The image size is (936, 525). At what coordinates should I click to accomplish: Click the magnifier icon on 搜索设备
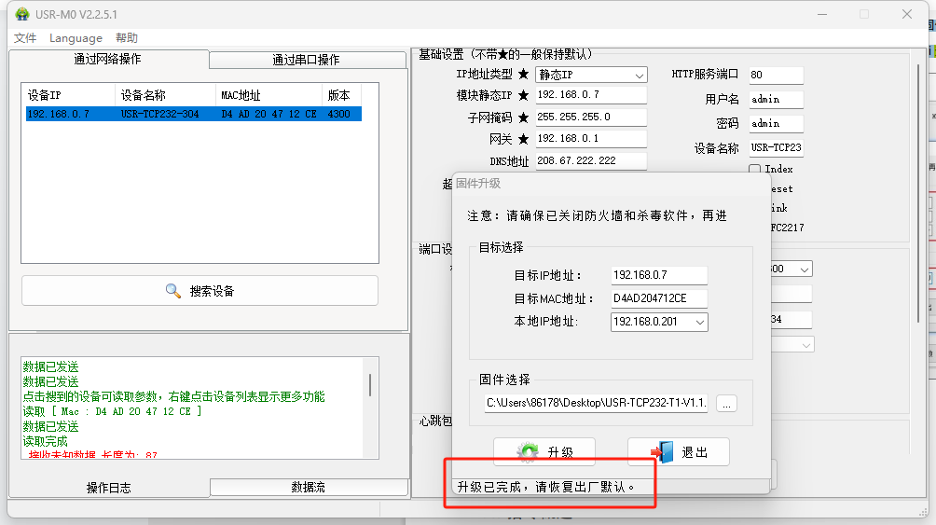(x=173, y=291)
